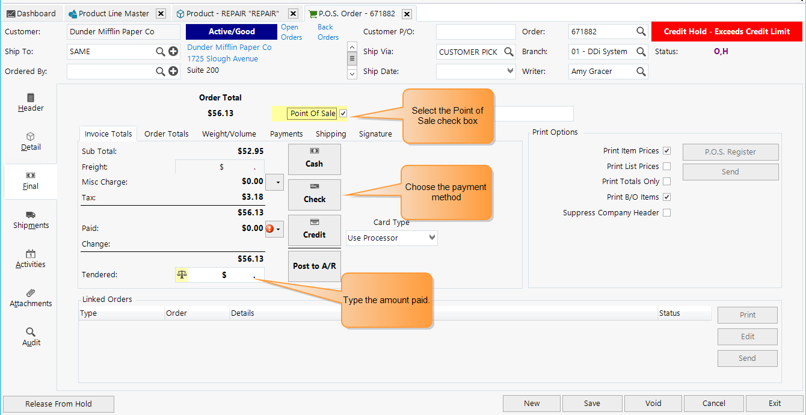Switch to the Order Totals tab
806x415 pixels.
(x=166, y=134)
